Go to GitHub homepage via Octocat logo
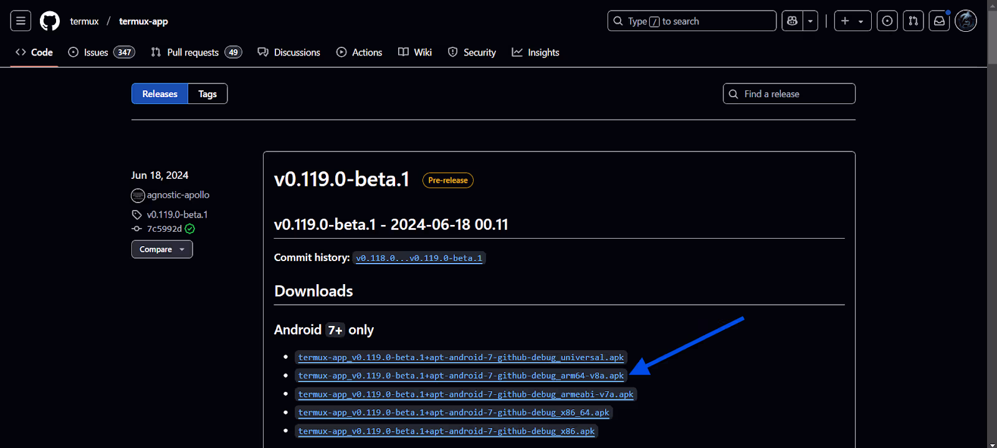This screenshot has height=448, width=997. (x=50, y=21)
